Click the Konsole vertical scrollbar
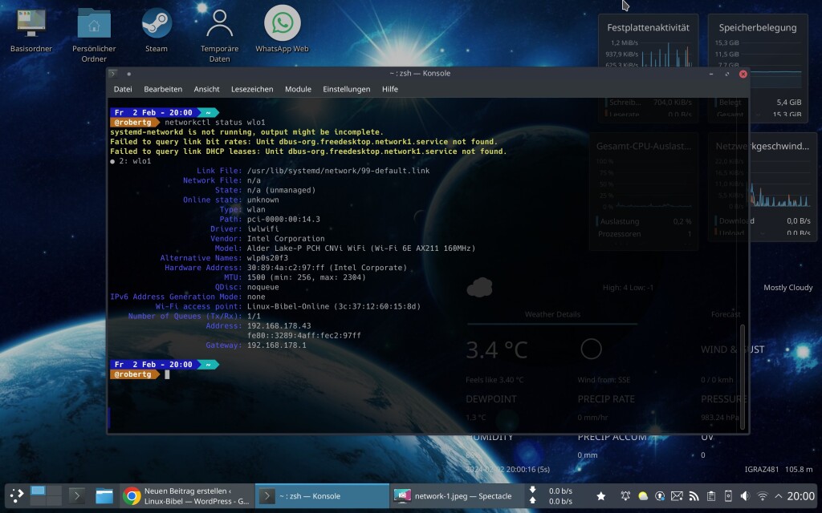Viewport: 822px width, 513px height. pyautogui.click(x=743, y=377)
